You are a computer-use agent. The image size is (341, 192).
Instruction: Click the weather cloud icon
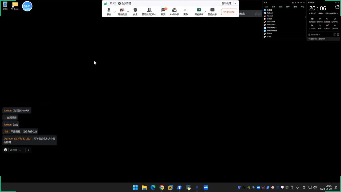pyautogui.click(x=337, y=7)
